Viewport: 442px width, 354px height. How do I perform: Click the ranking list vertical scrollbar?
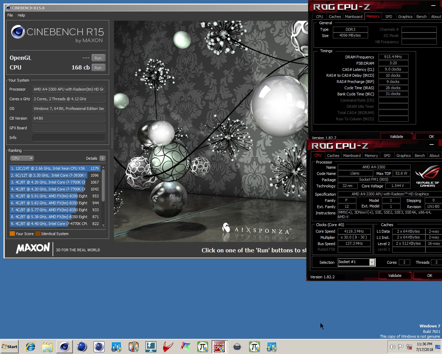click(103, 196)
